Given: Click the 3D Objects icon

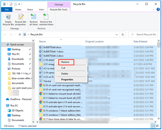Looking at the screenshot, I should pyautogui.click(x=9, y=111).
